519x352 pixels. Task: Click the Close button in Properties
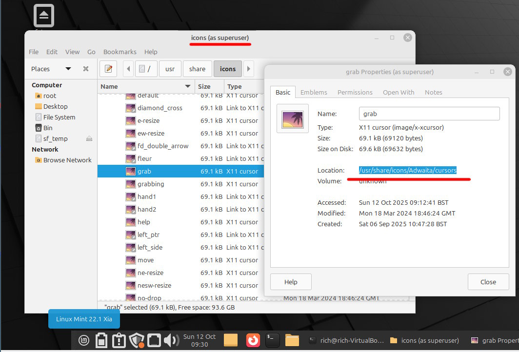point(488,282)
